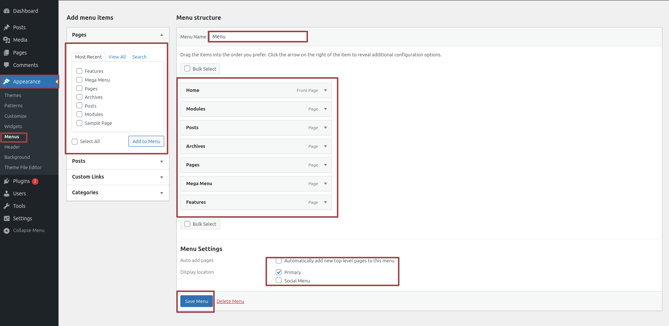This screenshot has width=669, height=326.
Task: Enable the bottom Bulk Select checkbox
Action: point(187,224)
